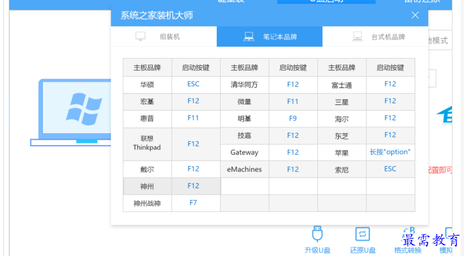Select the 海尔 brand cell
Image resolution: width=464 pixels, height=256 pixels.
pyautogui.click(x=341, y=119)
